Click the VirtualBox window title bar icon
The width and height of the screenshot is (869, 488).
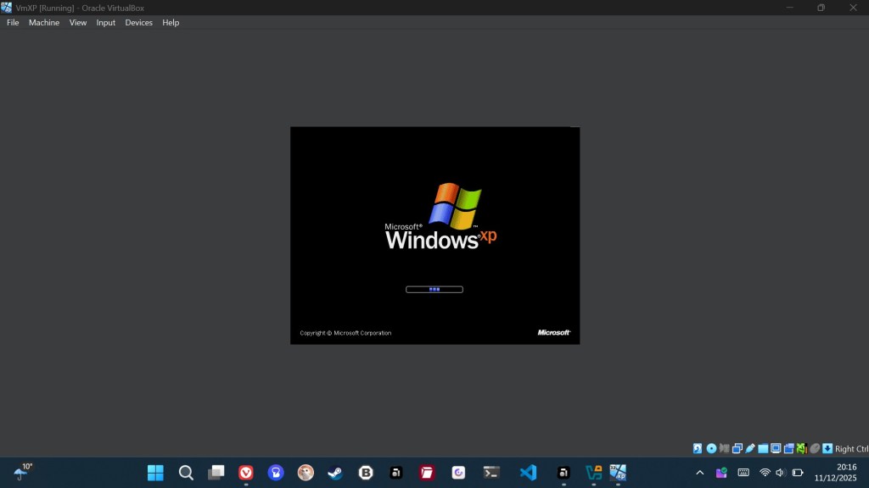click(7, 8)
